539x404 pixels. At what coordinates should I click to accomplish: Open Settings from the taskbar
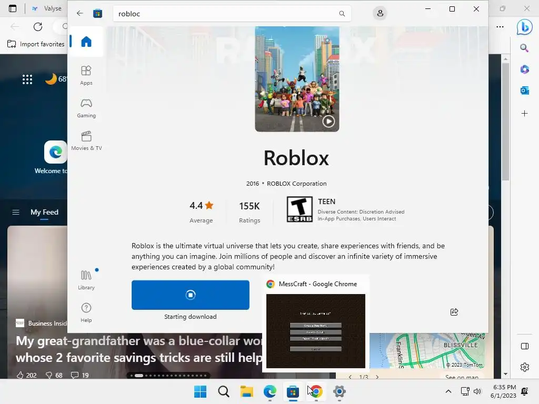(x=340, y=391)
